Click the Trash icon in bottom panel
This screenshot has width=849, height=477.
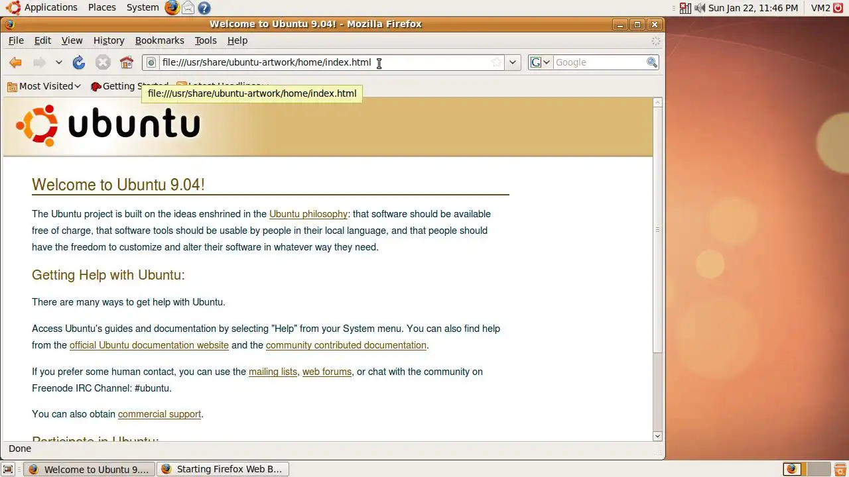pos(840,469)
